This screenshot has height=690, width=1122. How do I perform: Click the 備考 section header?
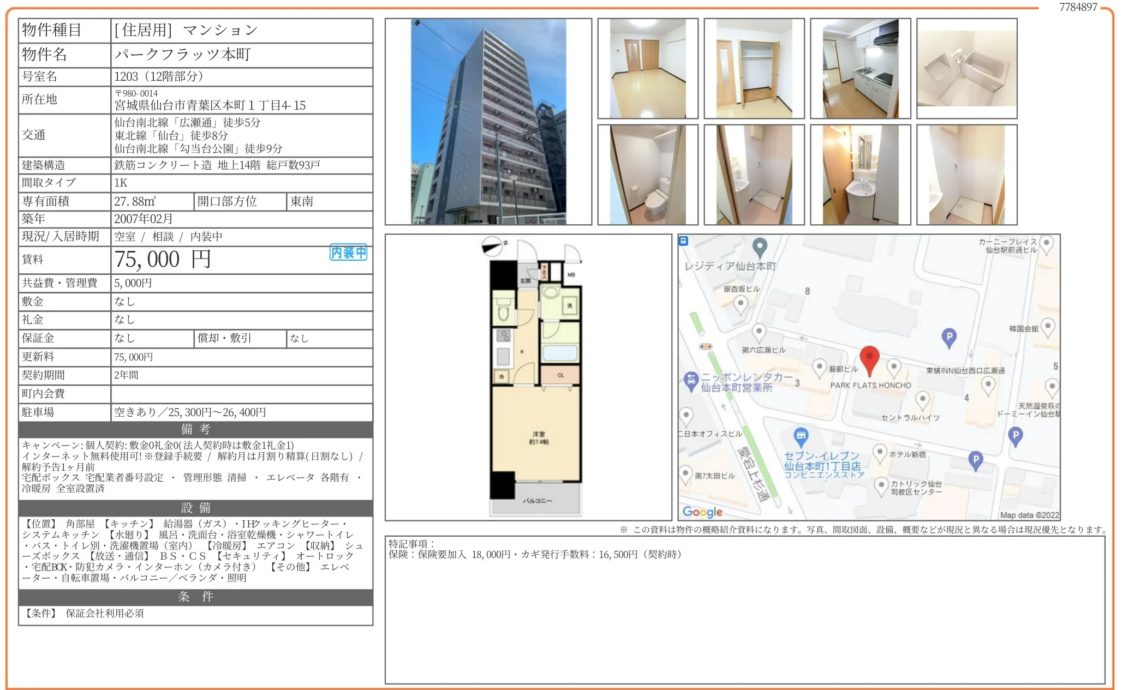pyautogui.click(x=195, y=429)
